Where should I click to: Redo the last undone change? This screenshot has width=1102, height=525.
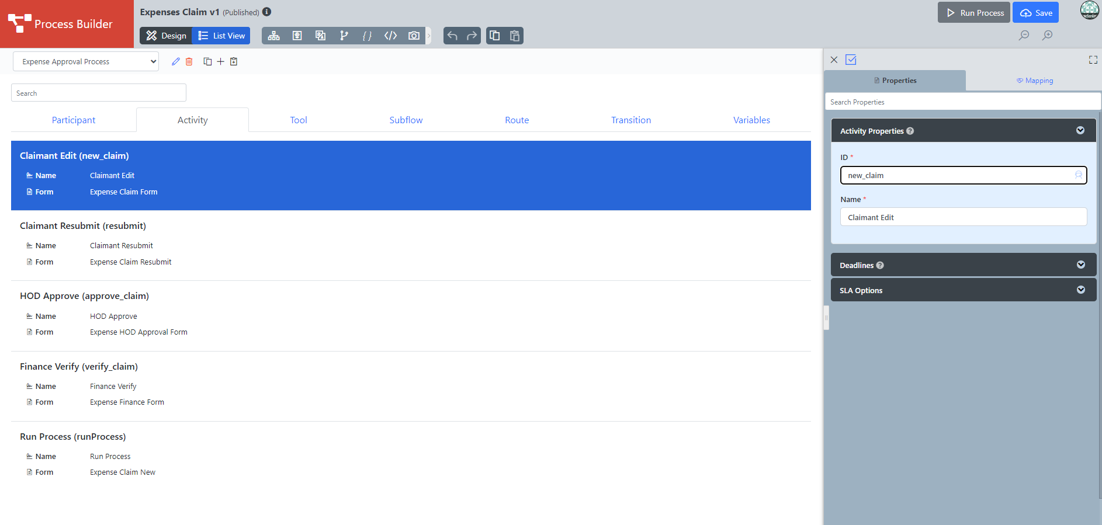click(x=472, y=36)
